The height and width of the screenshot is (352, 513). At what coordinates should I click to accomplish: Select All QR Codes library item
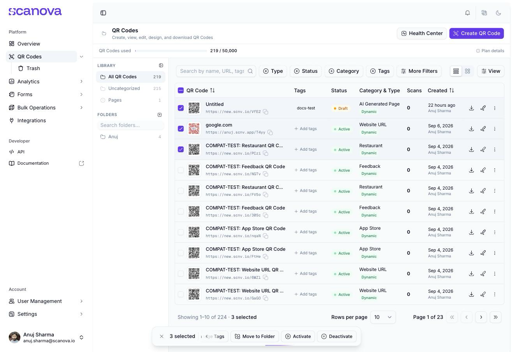click(131, 77)
